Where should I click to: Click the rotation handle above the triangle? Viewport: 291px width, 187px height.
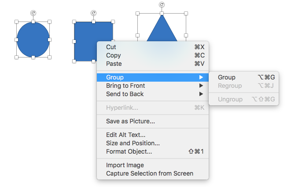(162, 5)
